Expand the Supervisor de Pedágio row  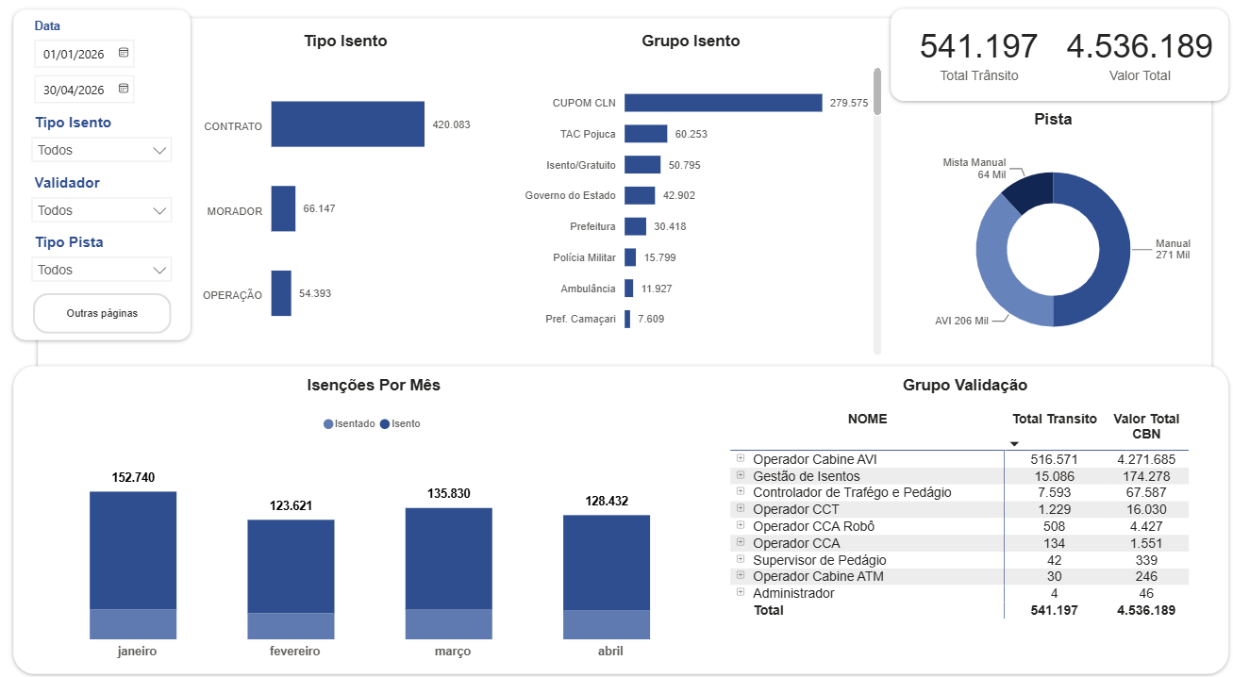[x=741, y=559]
